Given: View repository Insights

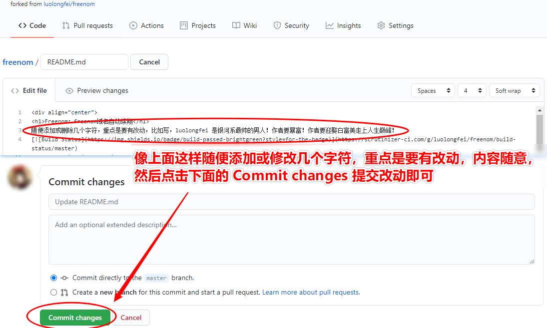Looking at the screenshot, I should coord(343,25).
